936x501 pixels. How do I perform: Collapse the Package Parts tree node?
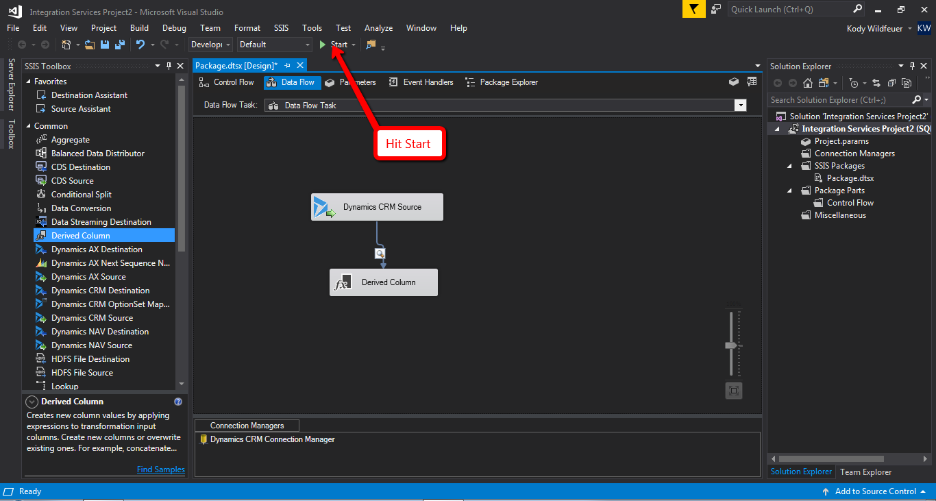point(789,191)
